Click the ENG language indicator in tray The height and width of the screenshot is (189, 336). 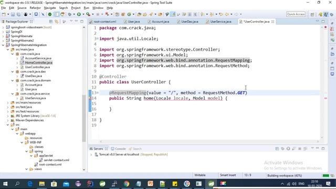(x=301, y=184)
